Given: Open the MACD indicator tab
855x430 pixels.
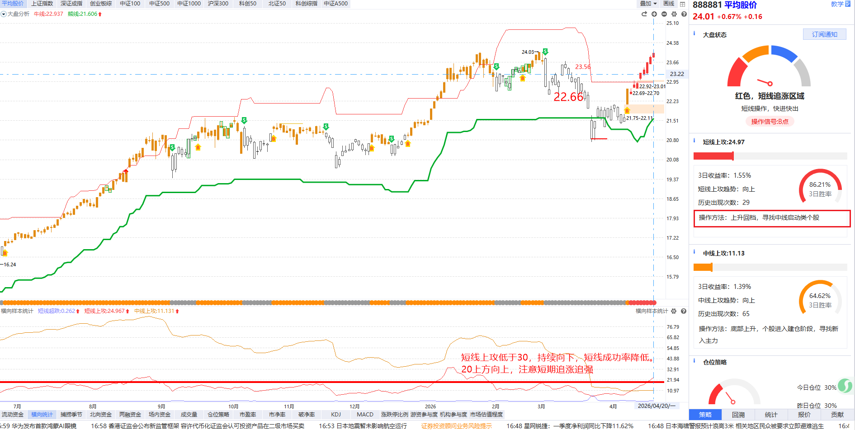Looking at the screenshot, I should [365, 415].
